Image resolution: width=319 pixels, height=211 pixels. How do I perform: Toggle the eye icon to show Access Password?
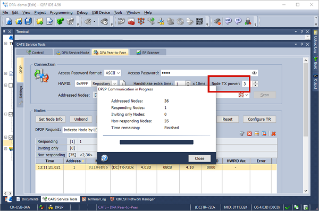[254, 73]
